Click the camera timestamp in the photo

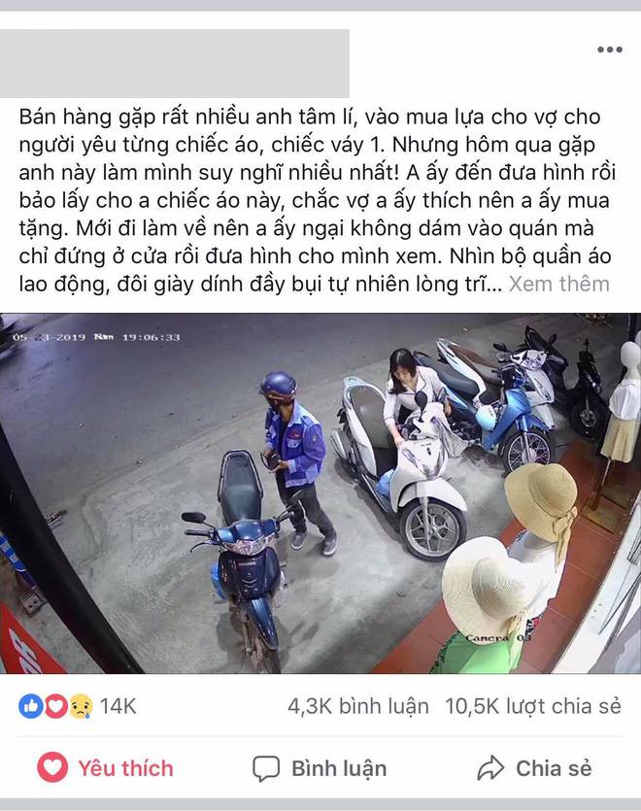[96, 337]
